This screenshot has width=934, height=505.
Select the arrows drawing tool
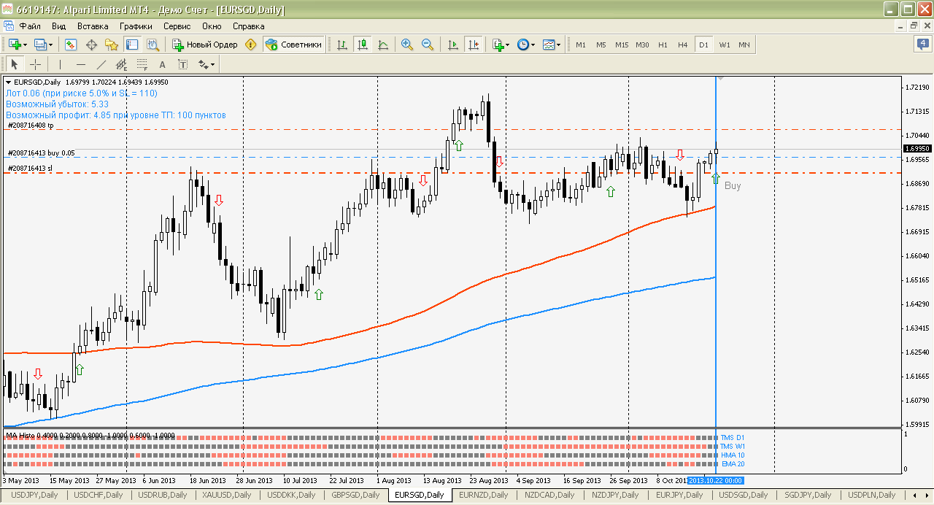[202, 64]
